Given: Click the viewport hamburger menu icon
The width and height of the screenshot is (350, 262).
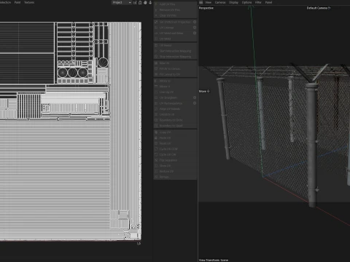Looking at the screenshot, I should 201,2.
